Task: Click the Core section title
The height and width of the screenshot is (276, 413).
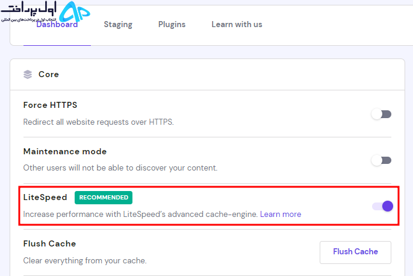Action: pyautogui.click(x=49, y=74)
